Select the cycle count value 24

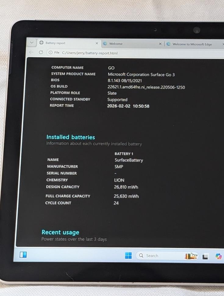116,203
